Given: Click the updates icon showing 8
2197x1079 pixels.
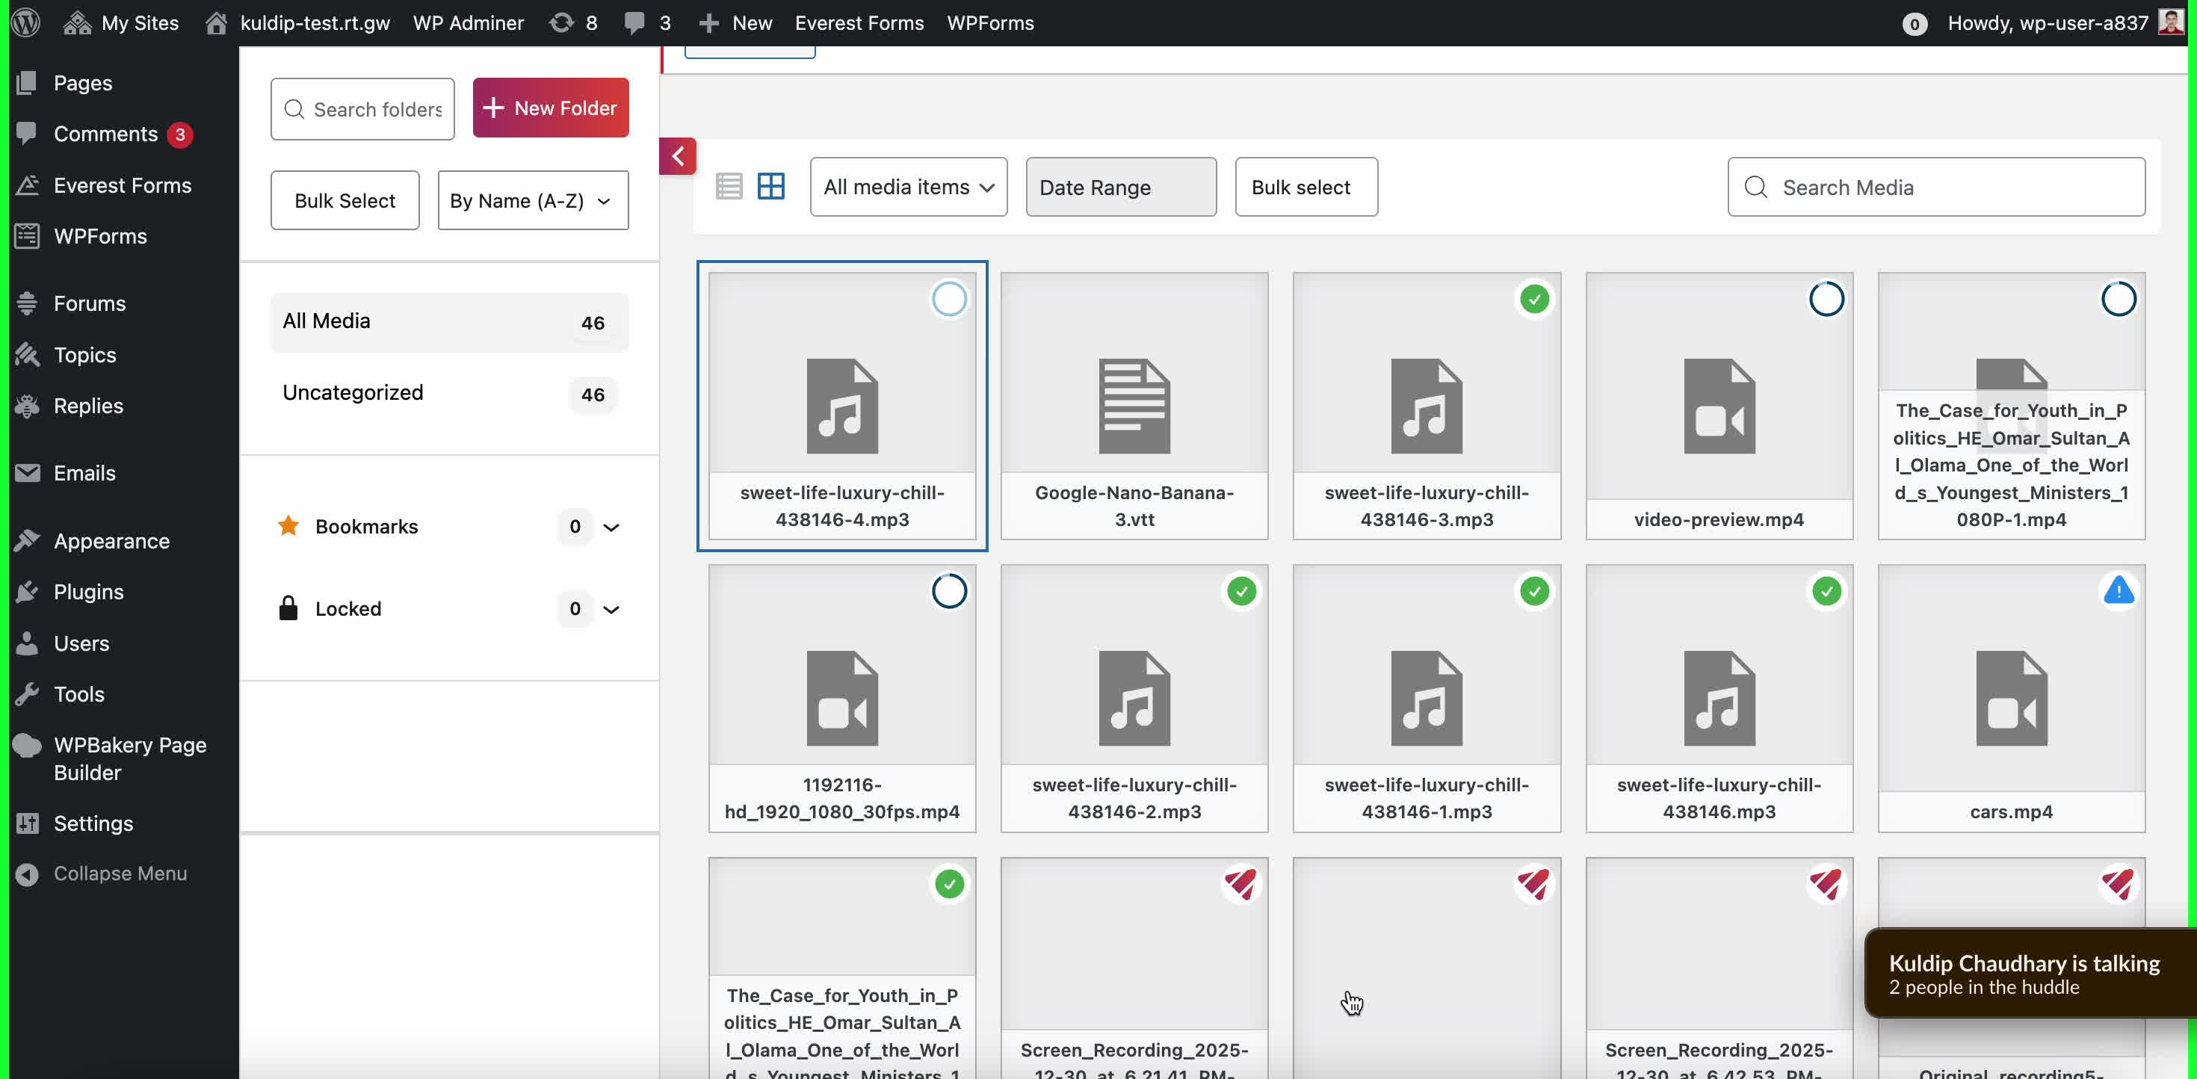Looking at the screenshot, I should pos(573,23).
